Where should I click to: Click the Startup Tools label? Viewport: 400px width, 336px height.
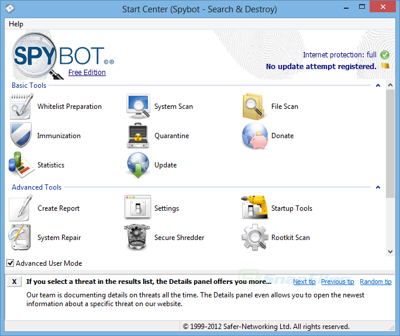click(x=292, y=208)
